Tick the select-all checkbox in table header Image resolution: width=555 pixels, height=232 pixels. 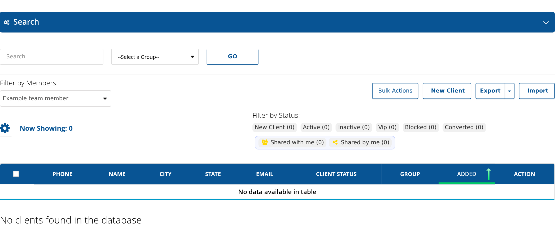tap(16, 174)
